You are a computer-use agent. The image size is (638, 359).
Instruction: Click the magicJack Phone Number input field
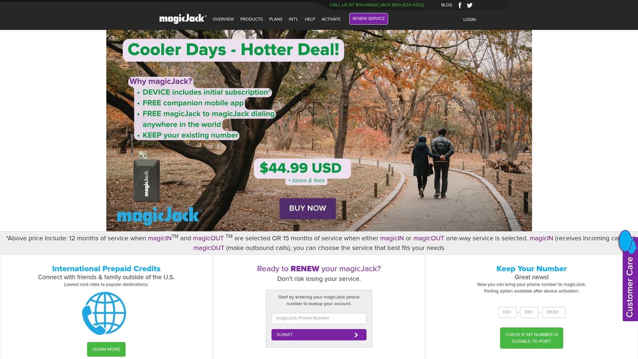tap(319, 318)
